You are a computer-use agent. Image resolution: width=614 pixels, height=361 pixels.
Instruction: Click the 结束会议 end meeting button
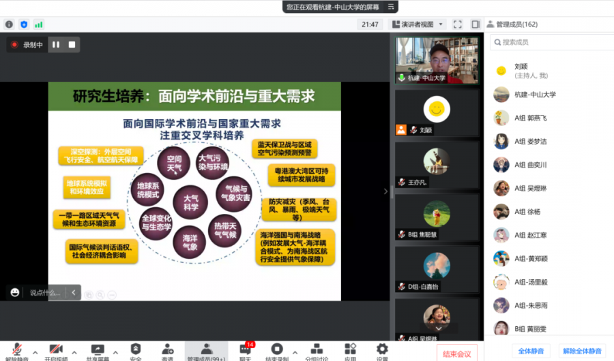[456, 354]
